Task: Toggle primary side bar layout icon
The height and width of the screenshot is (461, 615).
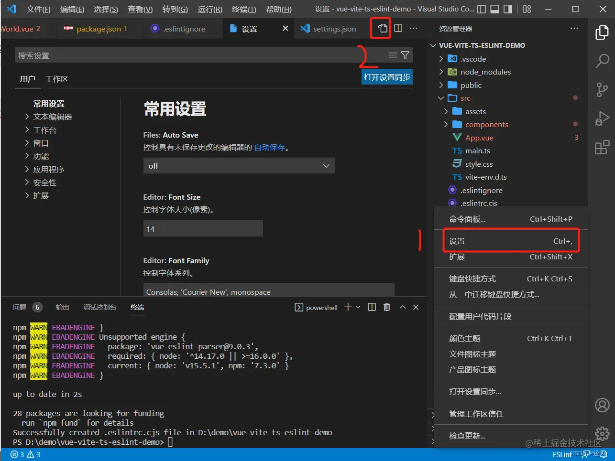Action: (x=482, y=9)
